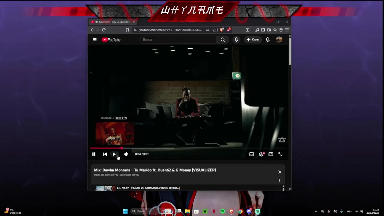Open the account avatar menu

[279, 40]
